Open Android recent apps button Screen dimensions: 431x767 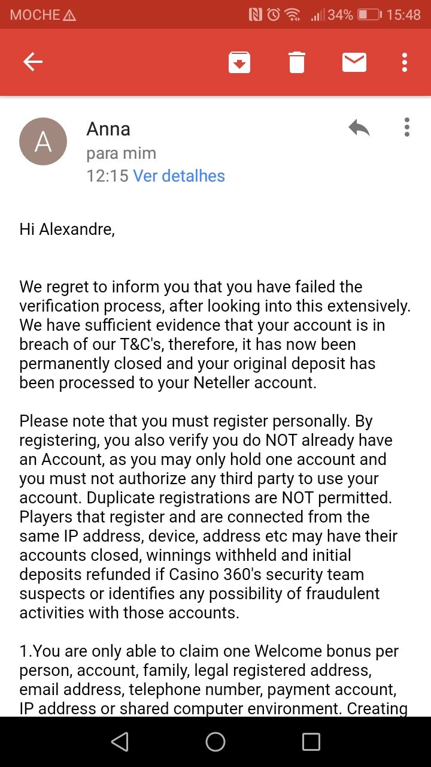click(x=311, y=742)
